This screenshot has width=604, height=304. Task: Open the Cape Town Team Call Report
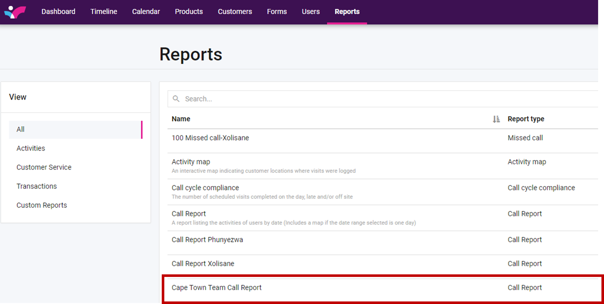coord(216,288)
